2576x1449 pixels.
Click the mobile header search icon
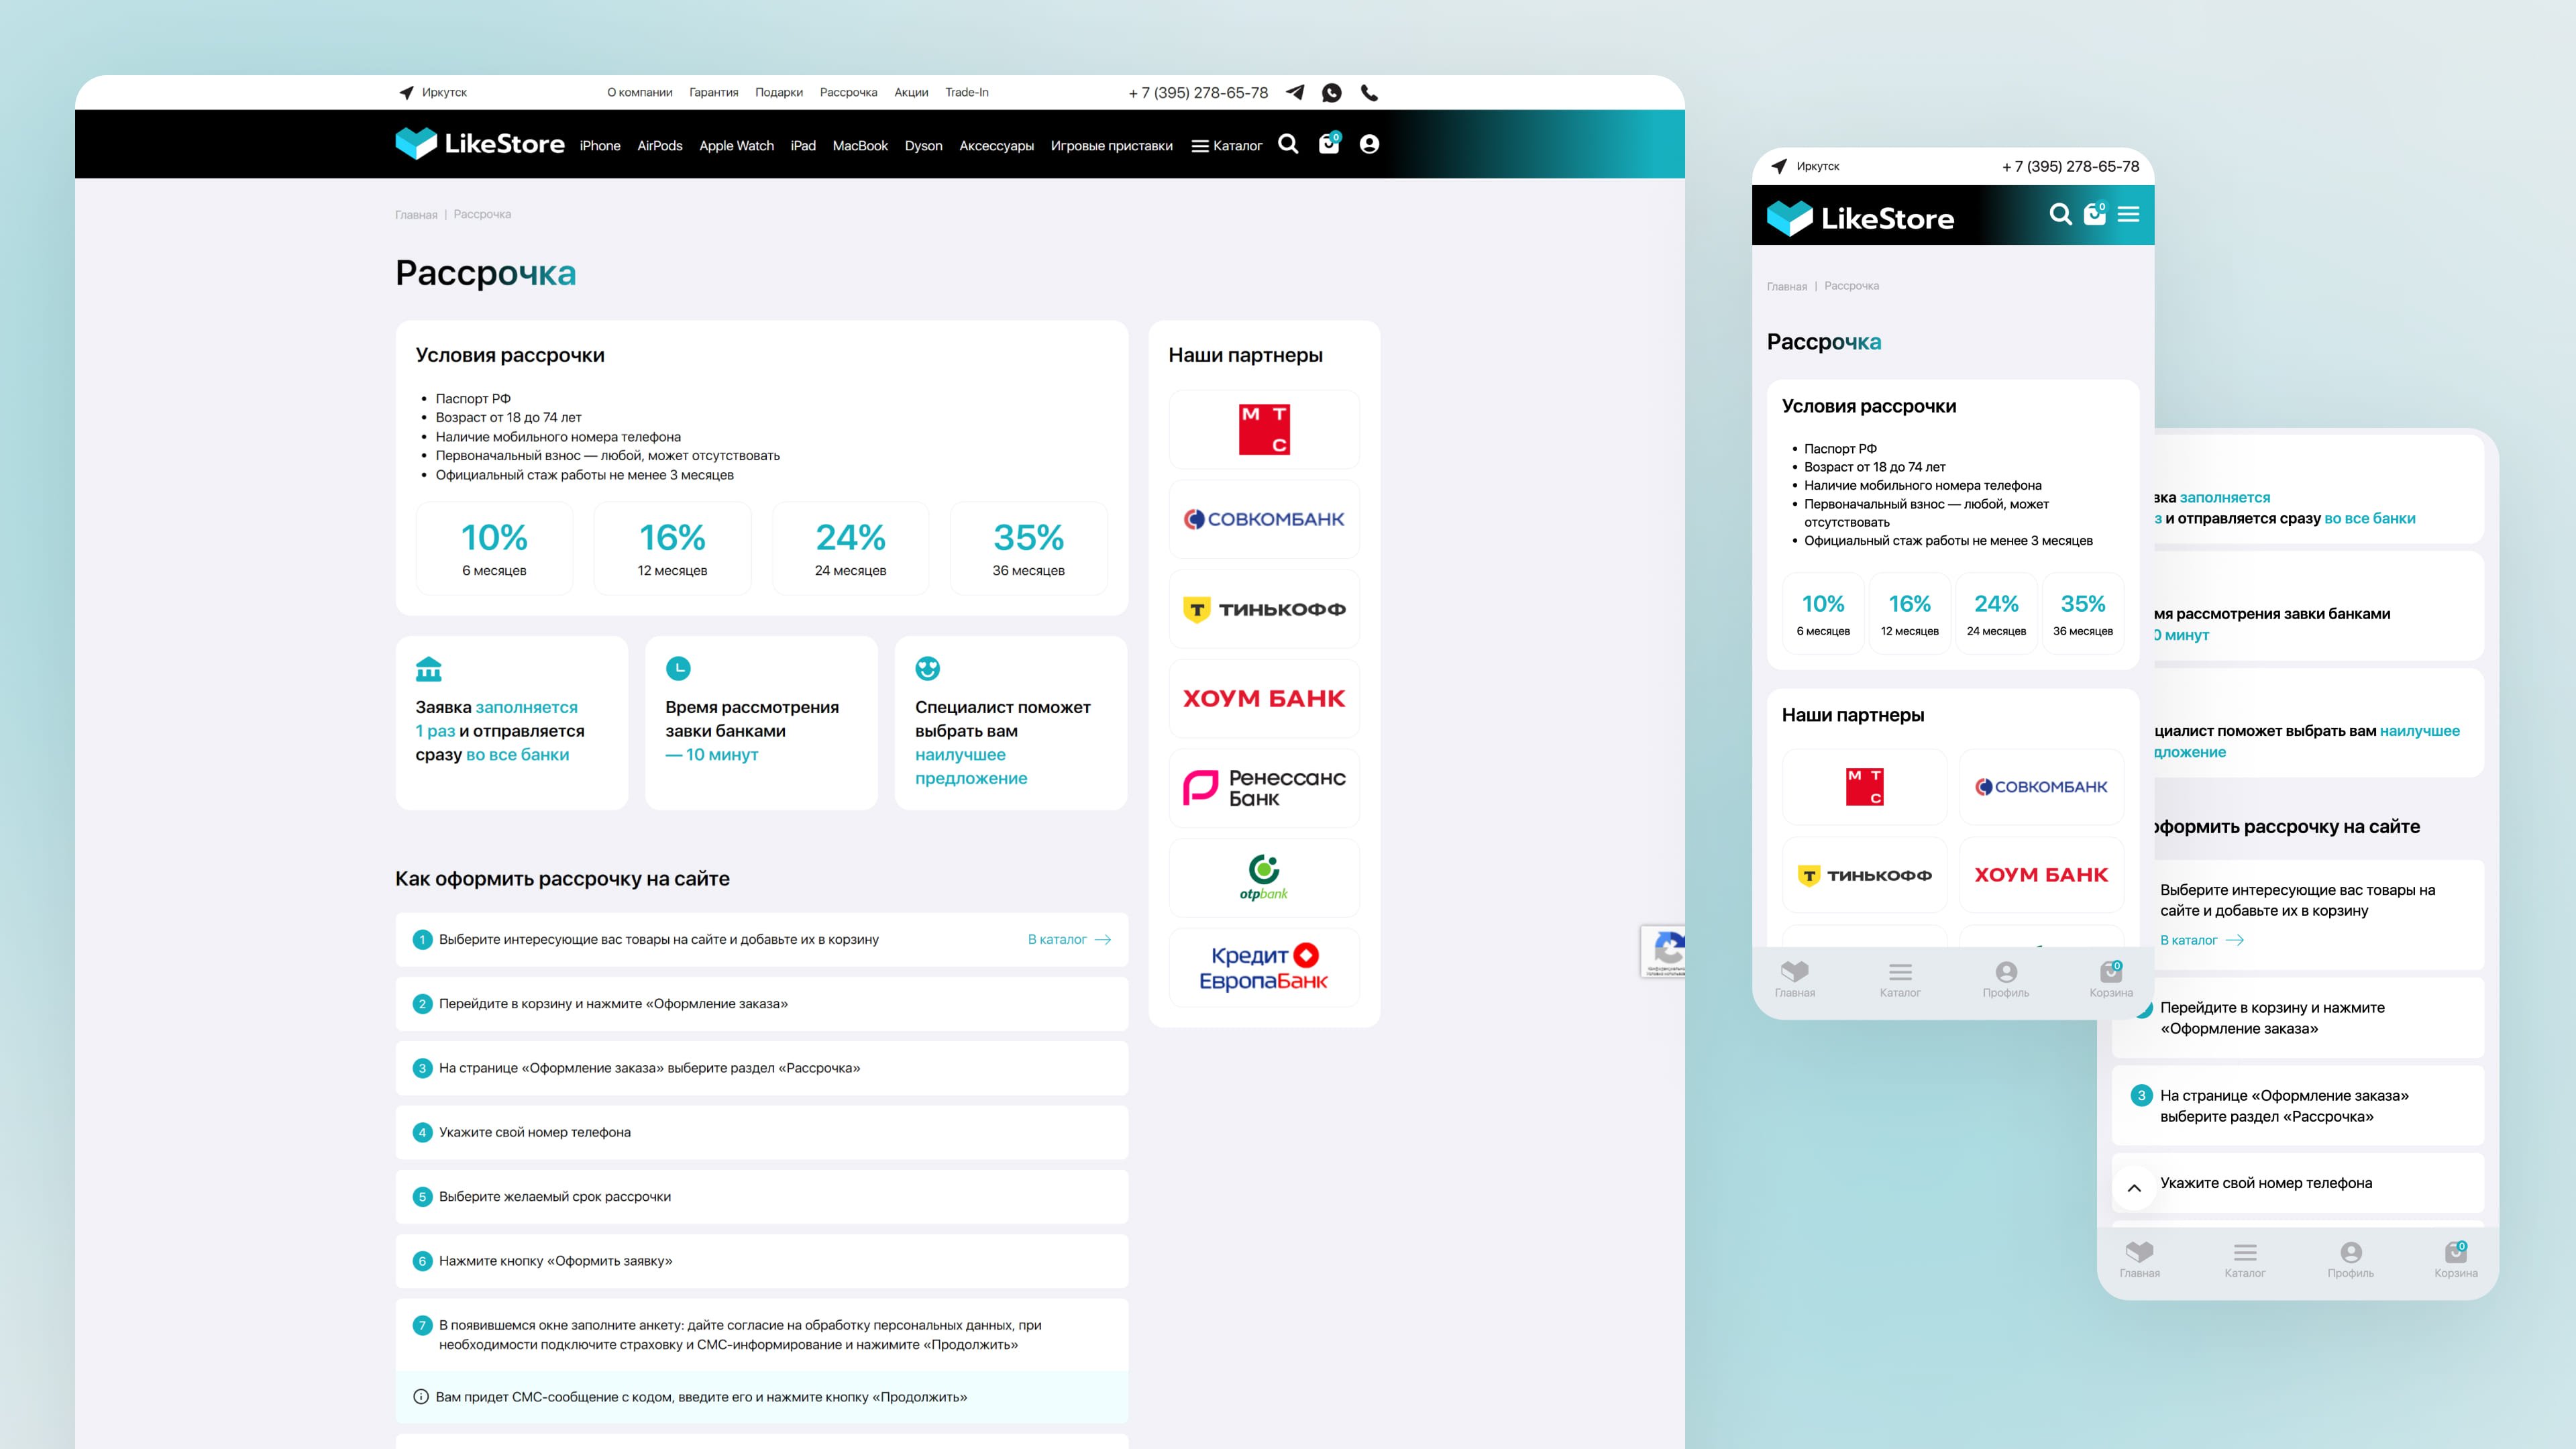[x=2060, y=214]
